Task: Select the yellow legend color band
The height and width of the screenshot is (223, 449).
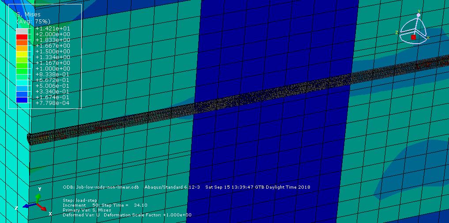Action: tap(22, 54)
